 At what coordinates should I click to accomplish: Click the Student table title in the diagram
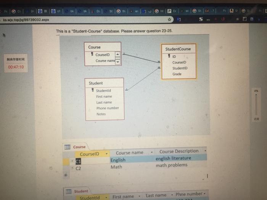coord(96,83)
